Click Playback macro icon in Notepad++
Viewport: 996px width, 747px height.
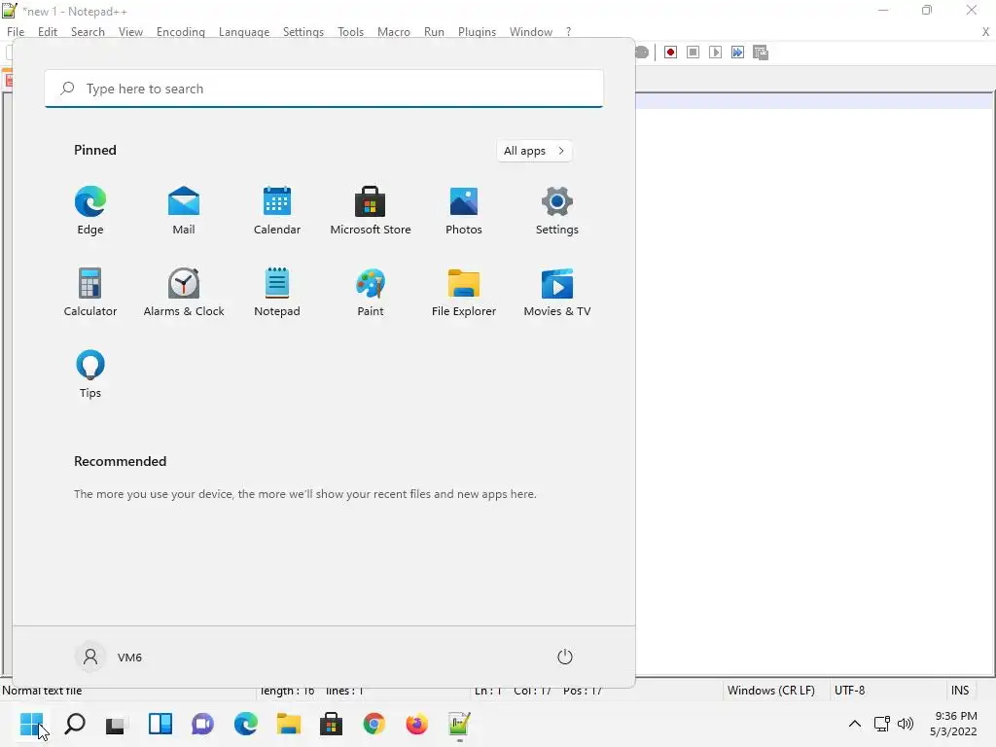(x=715, y=53)
